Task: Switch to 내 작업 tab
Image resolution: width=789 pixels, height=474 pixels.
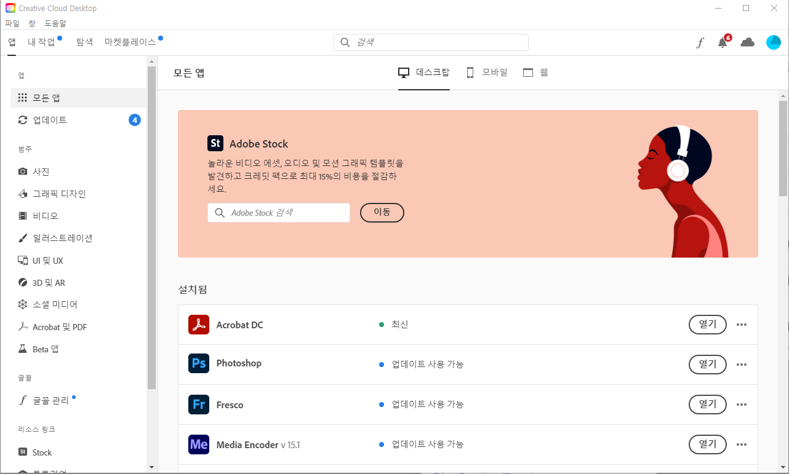Action: coord(42,42)
